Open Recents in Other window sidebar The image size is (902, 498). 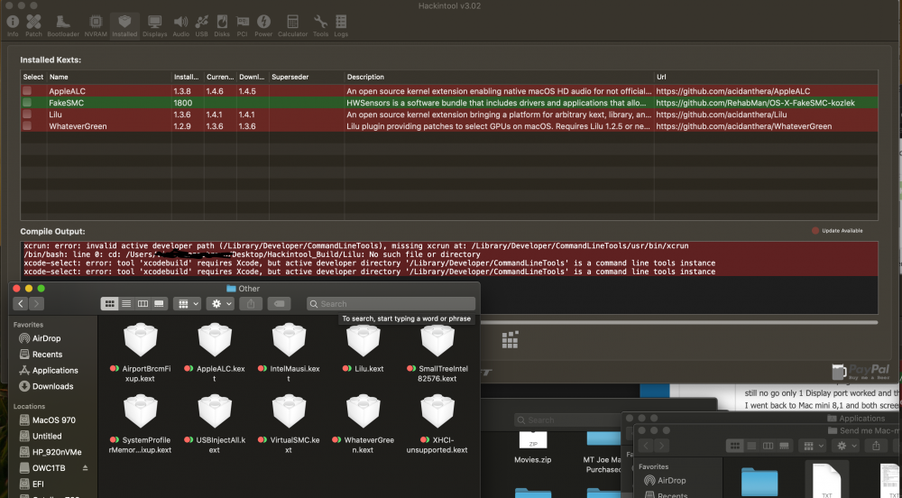pyautogui.click(x=41, y=355)
